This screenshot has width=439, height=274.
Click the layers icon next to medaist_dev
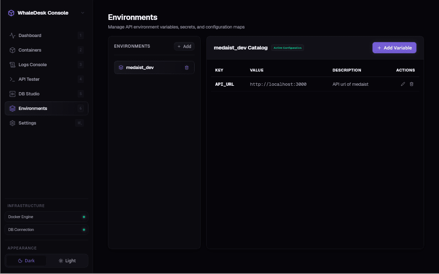click(121, 68)
